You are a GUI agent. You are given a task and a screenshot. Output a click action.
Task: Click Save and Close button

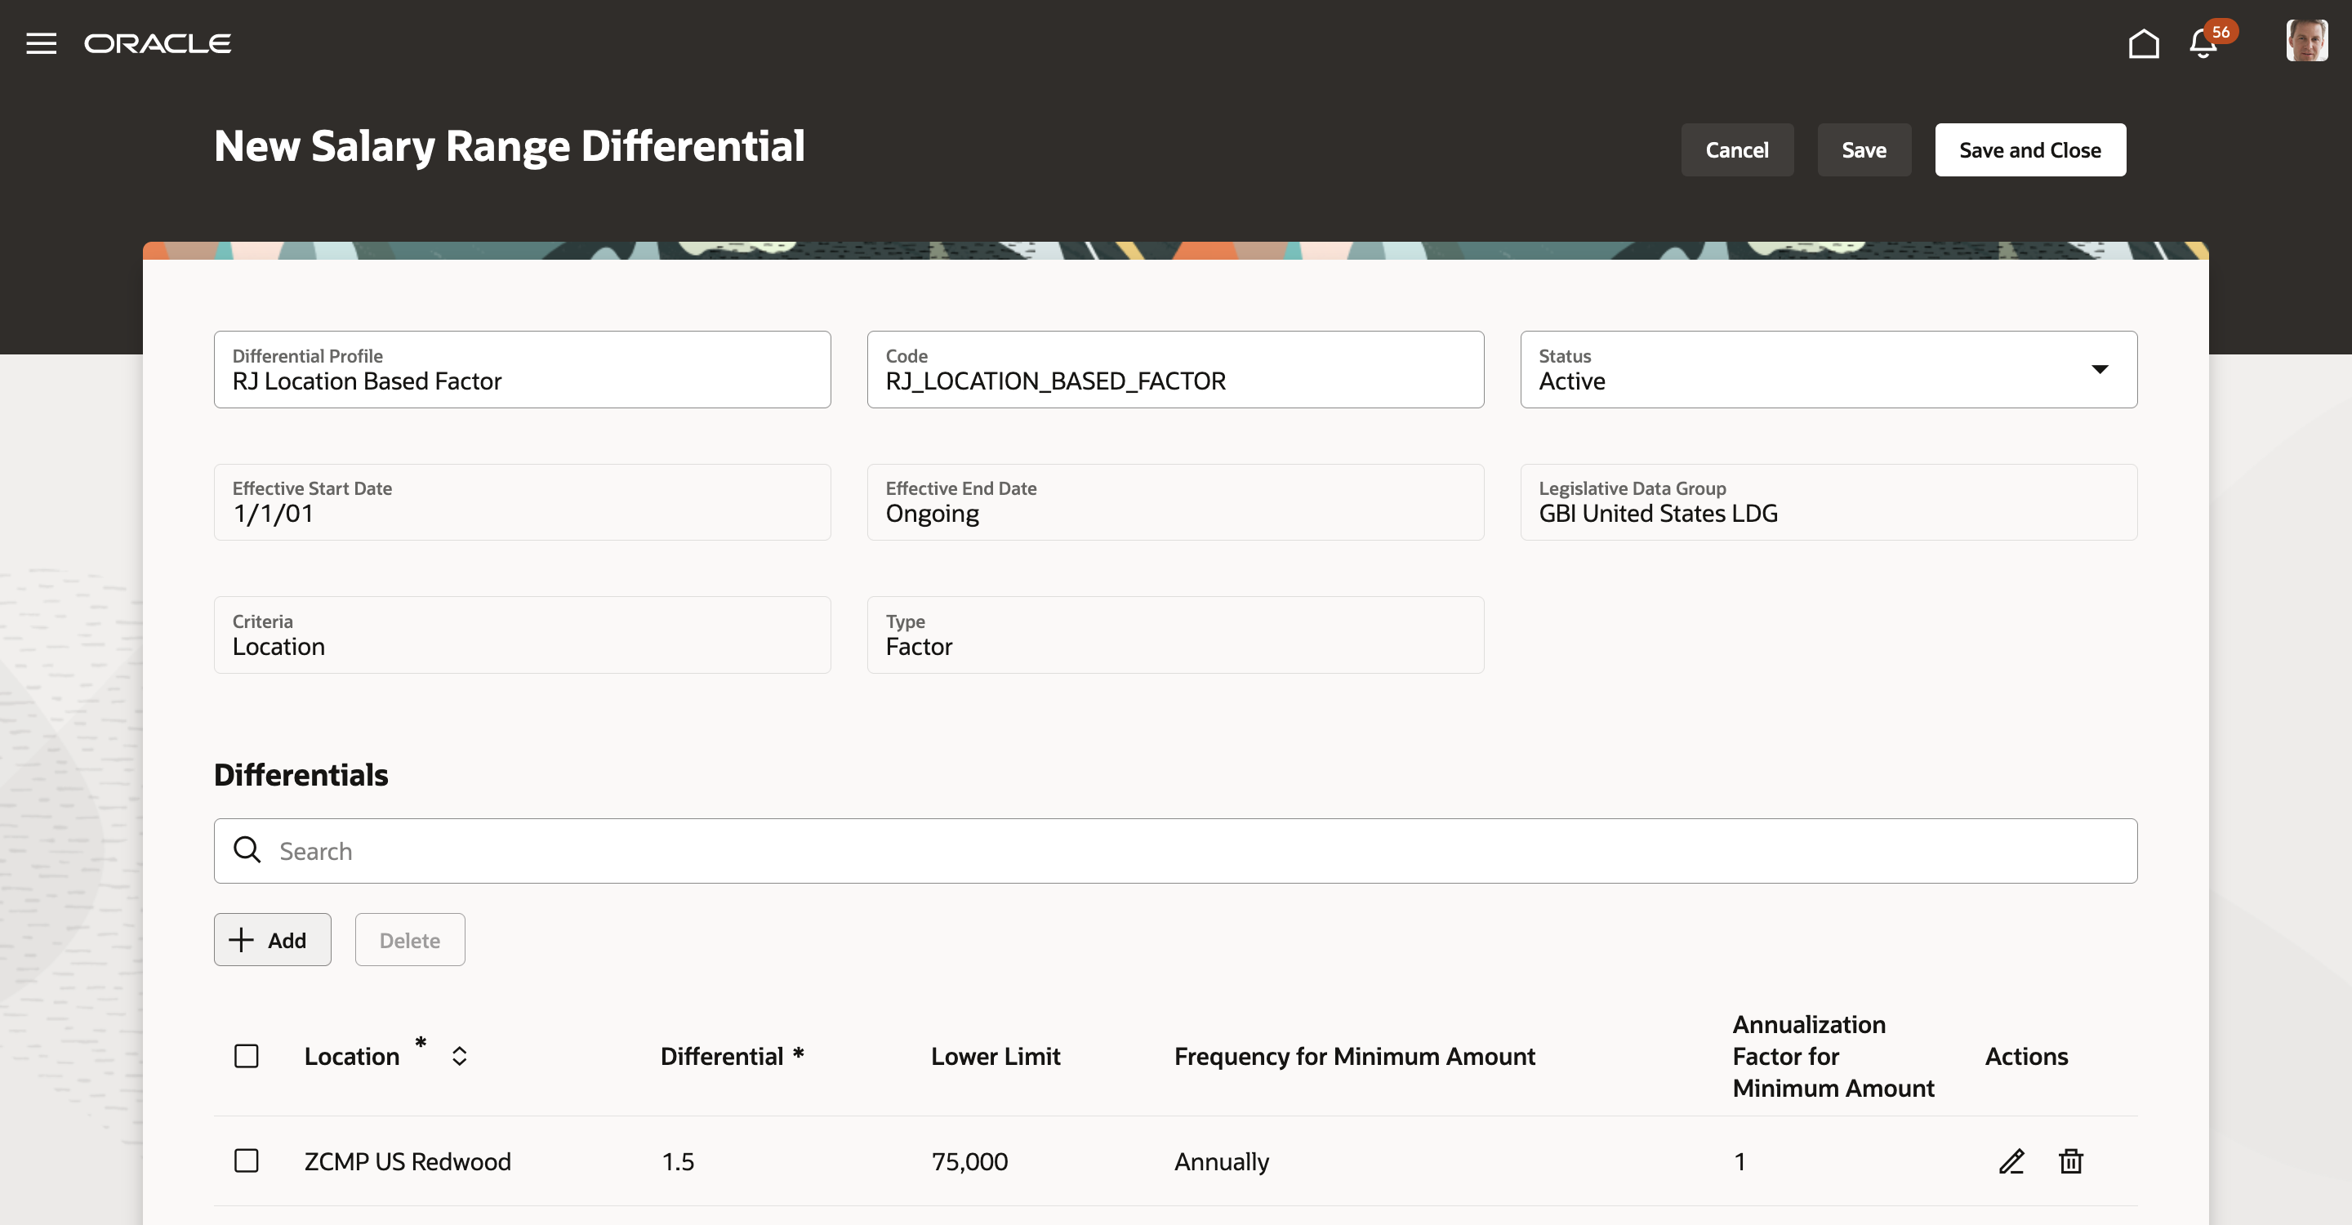click(2029, 149)
